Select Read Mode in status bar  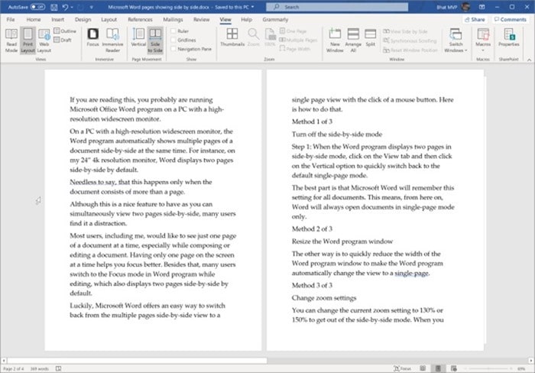pyautogui.click(x=423, y=368)
